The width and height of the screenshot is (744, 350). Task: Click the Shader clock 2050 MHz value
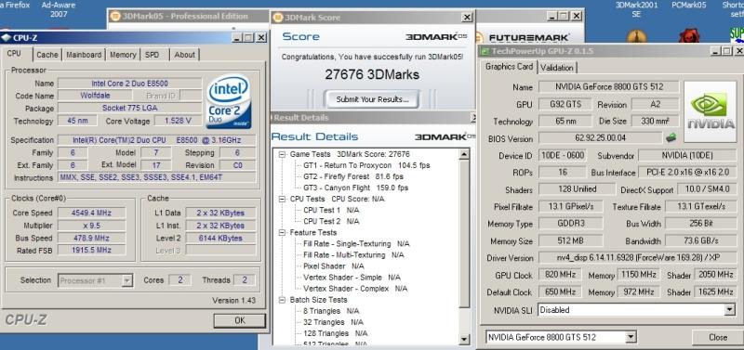coord(715,275)
